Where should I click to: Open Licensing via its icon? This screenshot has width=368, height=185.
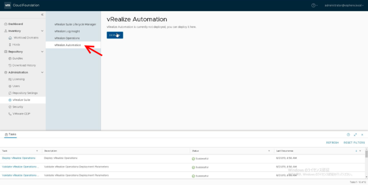pyautogui.click(x=10, y=79)
